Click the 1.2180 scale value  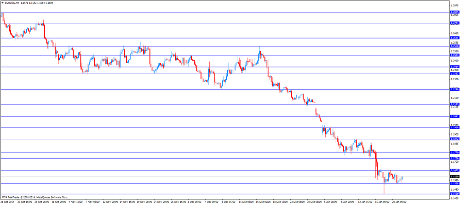pyautogui.click(x=454, y=98)
